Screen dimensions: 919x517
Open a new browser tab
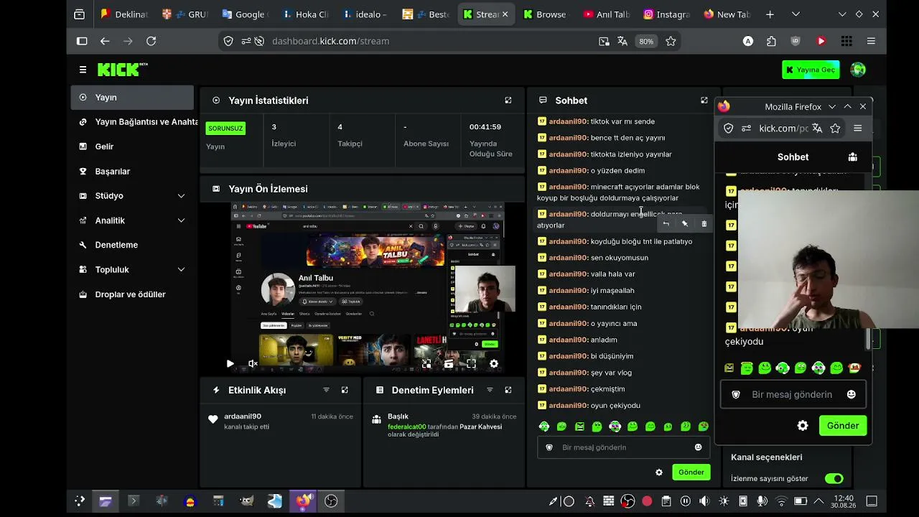[770, 14]
